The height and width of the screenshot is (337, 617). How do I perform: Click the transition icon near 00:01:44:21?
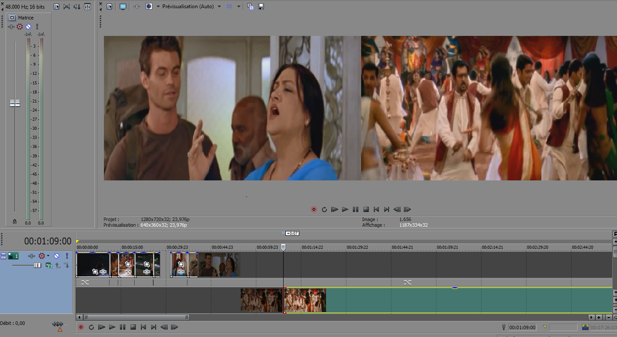point(407,282)
